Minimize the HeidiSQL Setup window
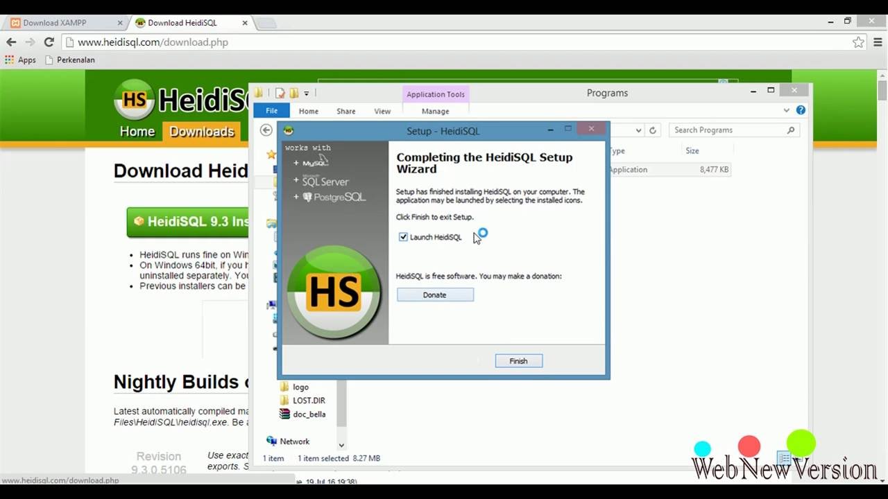Image resolution: width=888 pixels, height=499 pixels. pyautogui.click(x=551, y=130)
